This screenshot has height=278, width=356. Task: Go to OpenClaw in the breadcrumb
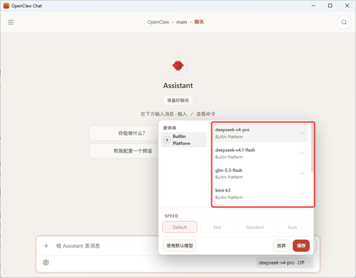point(158,22)
